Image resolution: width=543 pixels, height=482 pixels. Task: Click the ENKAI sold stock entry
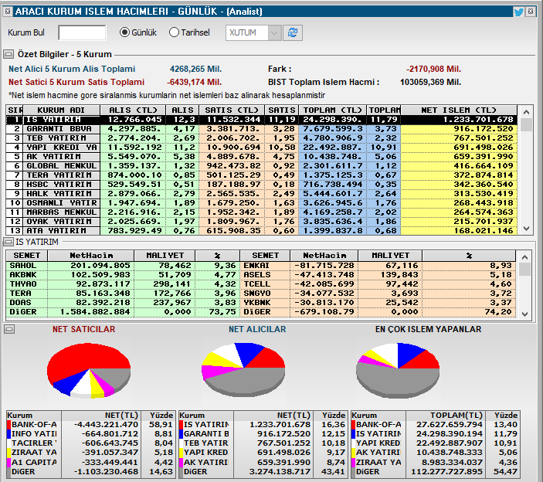click(378, 266)
